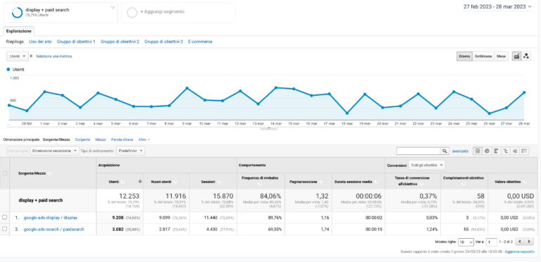Click the 9 mar data point on chart
The image size is (541, 262).
pos(187,88)
